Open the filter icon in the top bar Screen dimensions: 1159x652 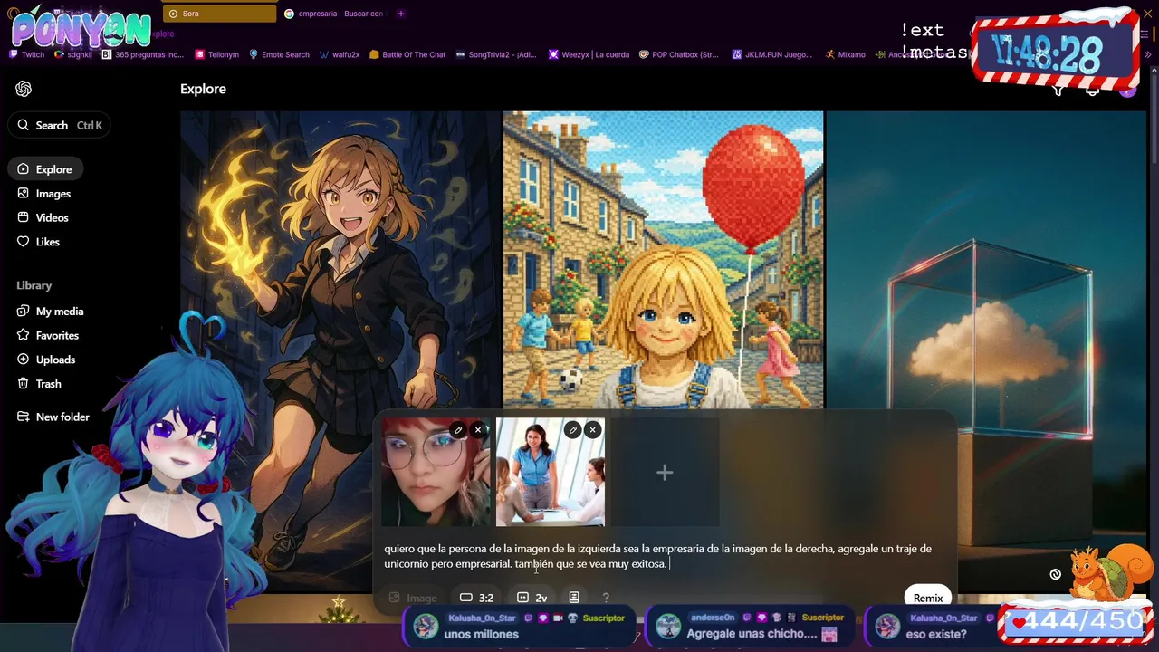point(1058,90)
